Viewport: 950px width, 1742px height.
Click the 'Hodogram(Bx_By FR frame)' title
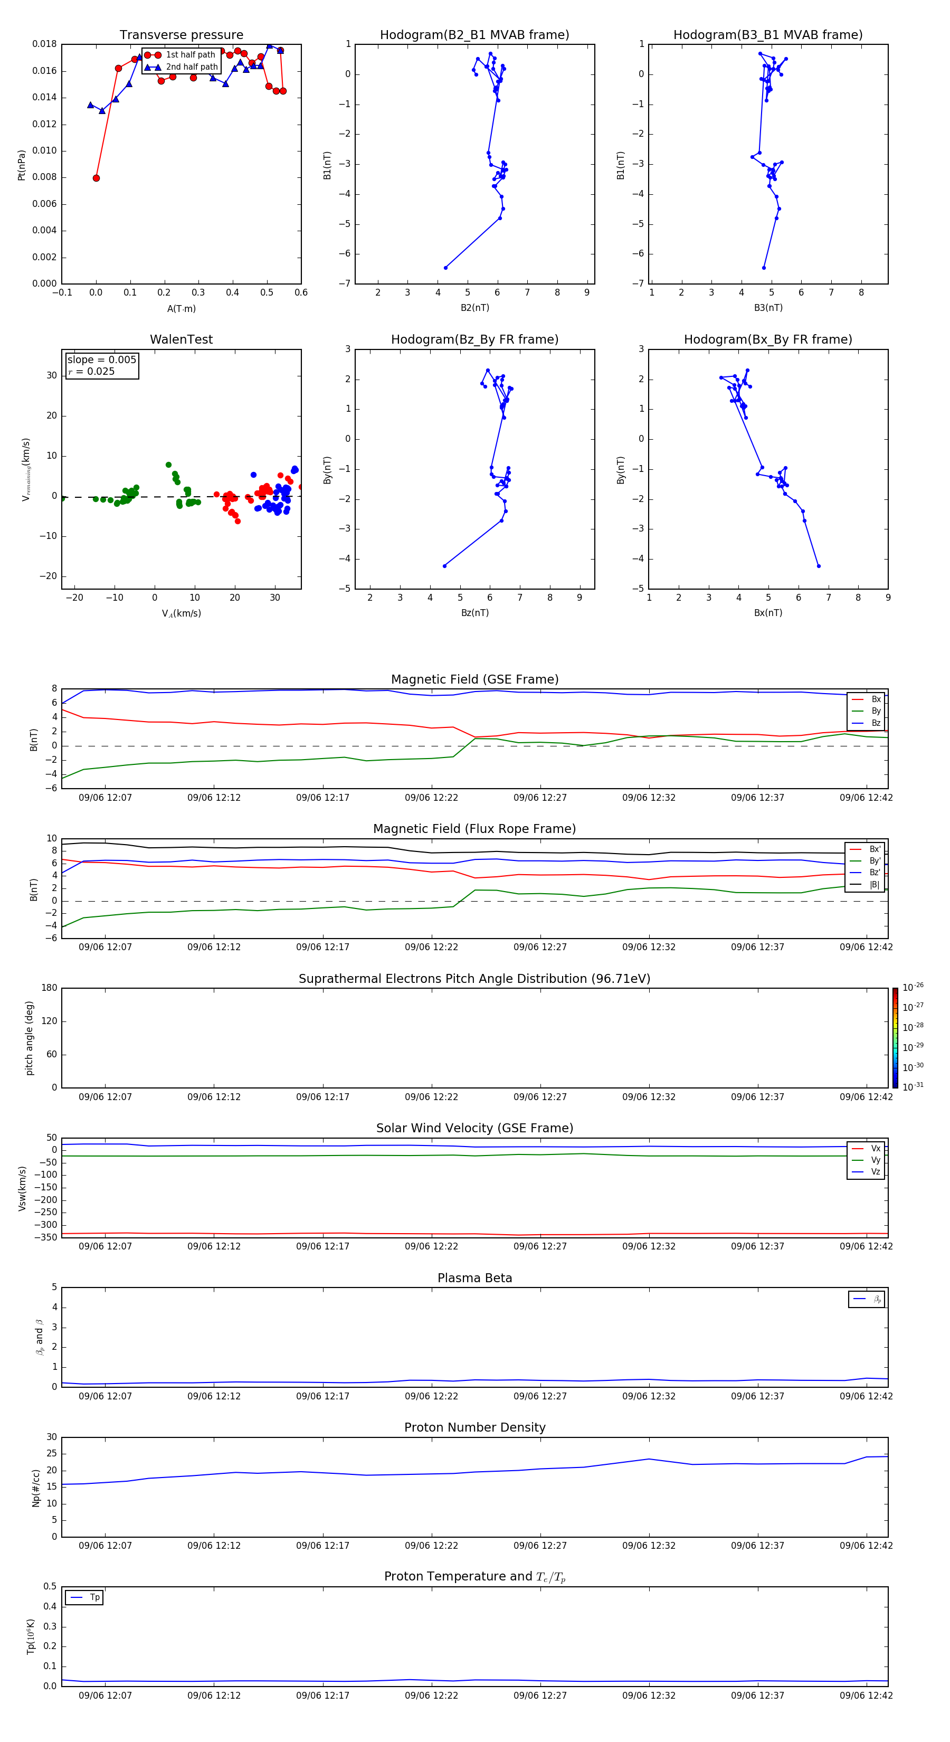[x=768, y=339]
